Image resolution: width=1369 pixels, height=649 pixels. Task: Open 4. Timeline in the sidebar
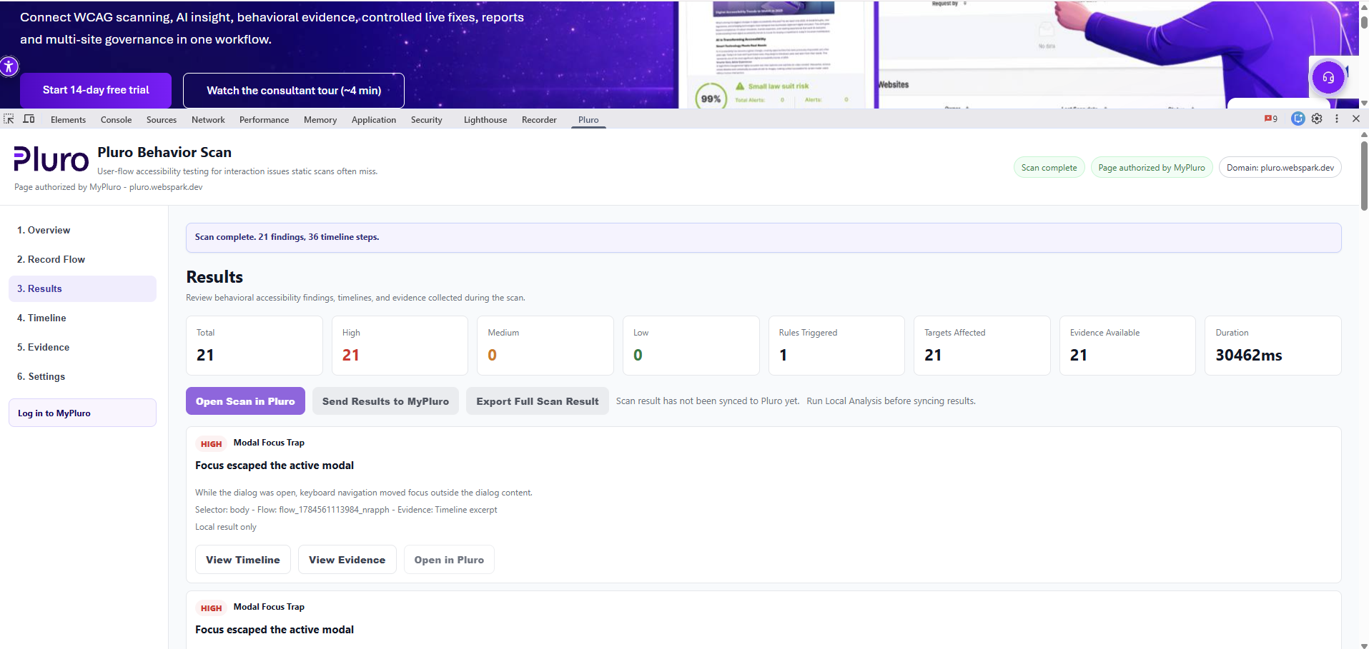tap(82, 318)
